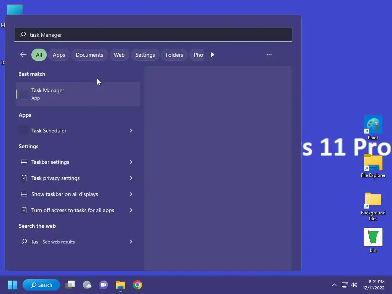This screenshot has width=392, height=294.
Task: Select the Paint desktop shortcut
Action: click(373, 128)
